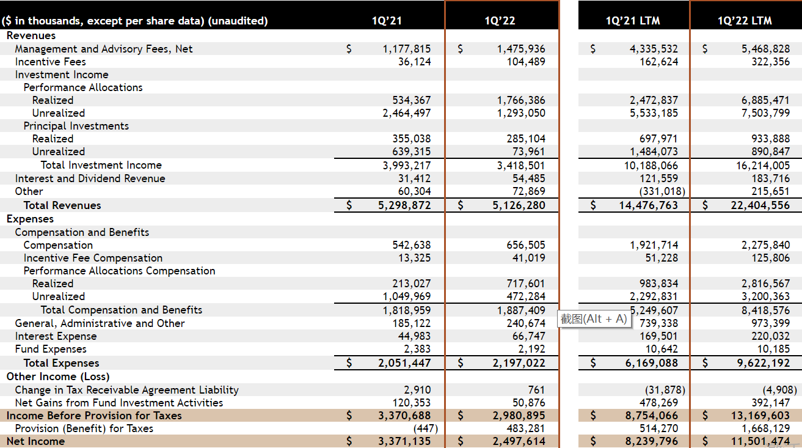Click the 'Interest and Dividend Revenue' label
Image resolution: width=802 pixels, height=448 pixels.
coord(90,178)
